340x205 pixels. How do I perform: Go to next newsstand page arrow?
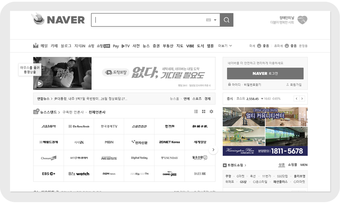click(x=213, y=150)
